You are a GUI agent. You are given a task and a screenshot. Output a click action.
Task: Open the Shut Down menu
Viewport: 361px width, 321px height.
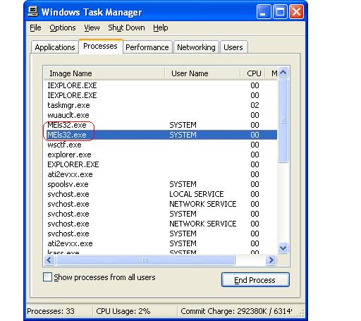tap(126, 28)
